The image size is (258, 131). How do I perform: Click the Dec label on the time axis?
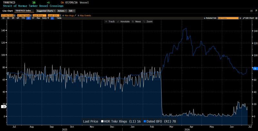click(x=112, y=127)
